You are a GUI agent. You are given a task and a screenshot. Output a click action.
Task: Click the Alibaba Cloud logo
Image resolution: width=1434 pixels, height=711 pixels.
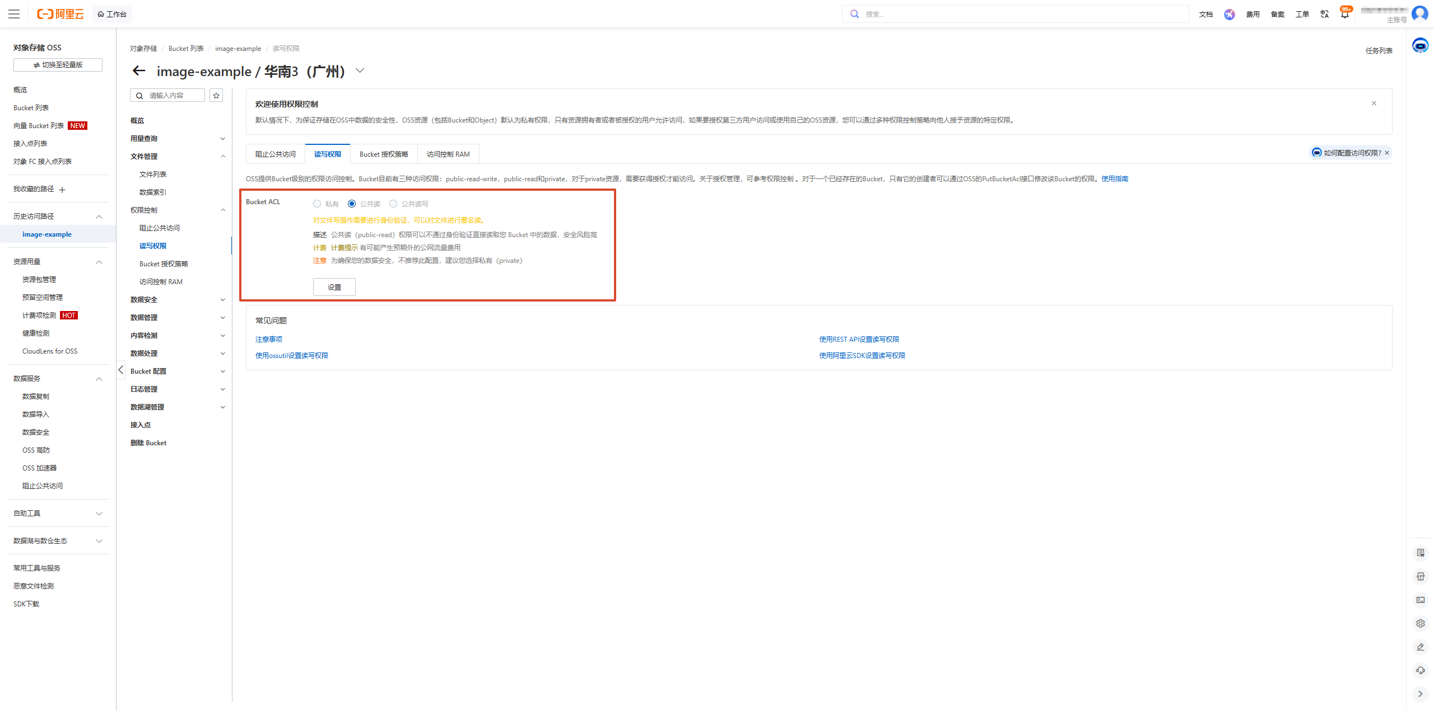tap(60, 14)
